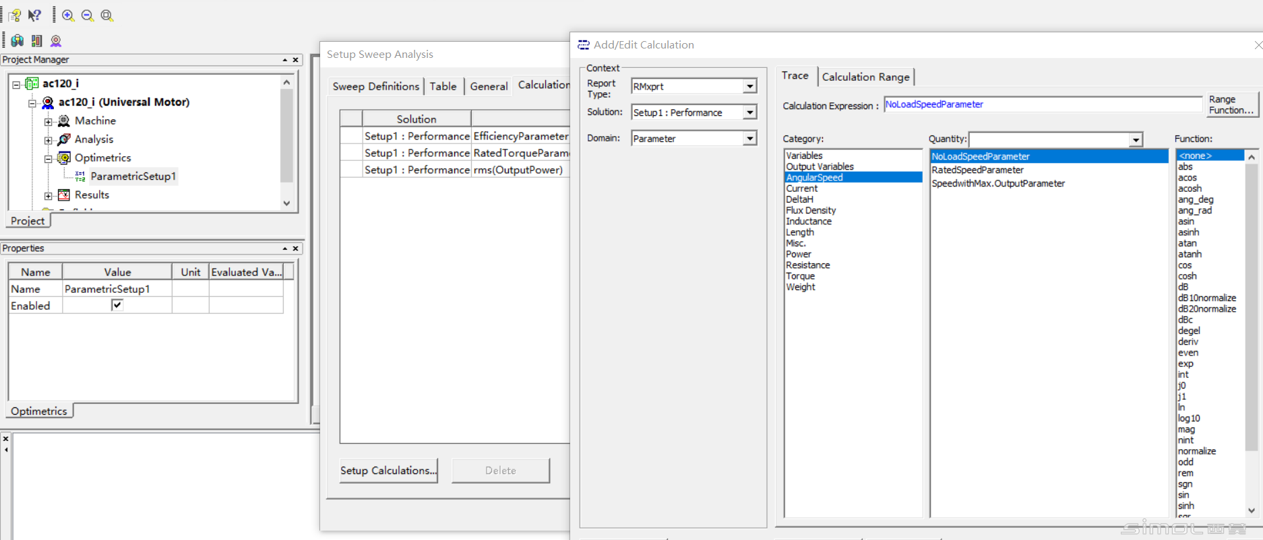Viewport: 1263px width, 540px height.
Task: Switch to the Trace tab
Action: [795, 76]
